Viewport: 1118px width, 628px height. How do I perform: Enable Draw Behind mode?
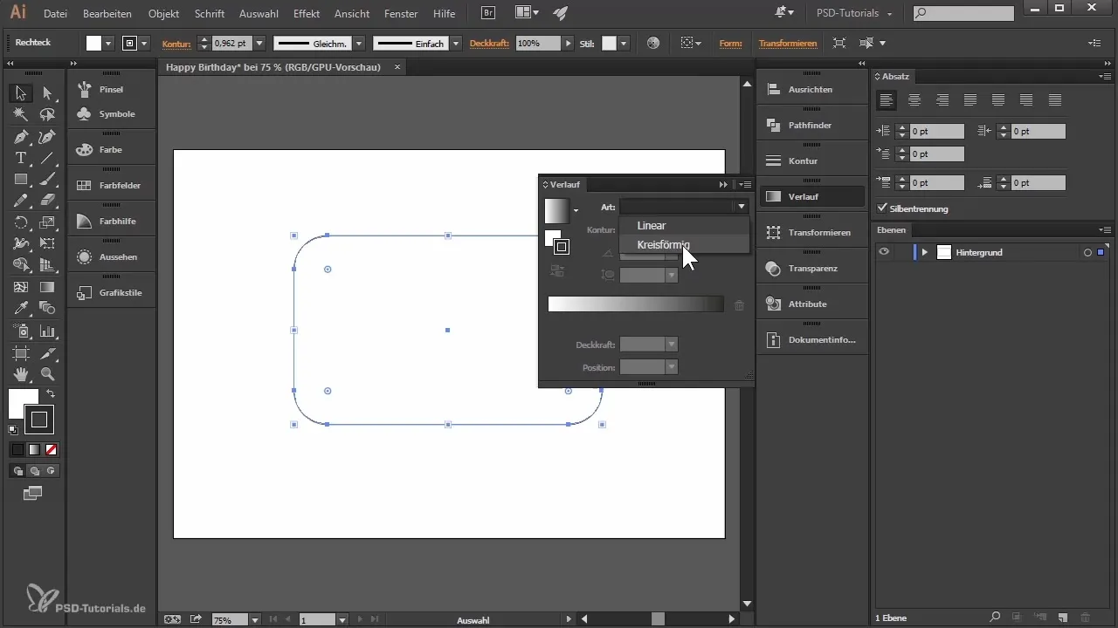[34, 471]
